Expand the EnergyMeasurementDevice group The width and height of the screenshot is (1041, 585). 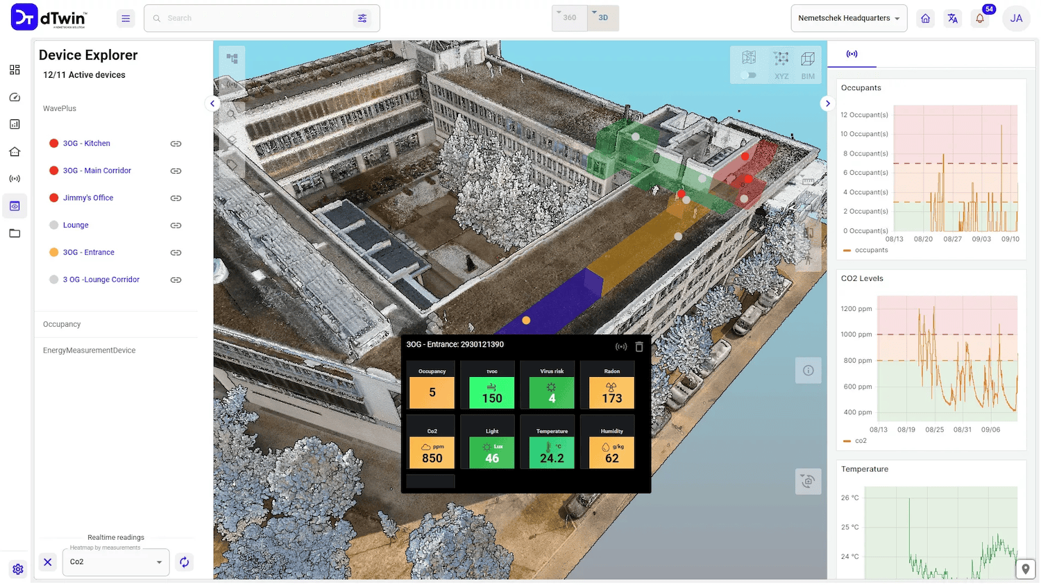coord(90,350)
